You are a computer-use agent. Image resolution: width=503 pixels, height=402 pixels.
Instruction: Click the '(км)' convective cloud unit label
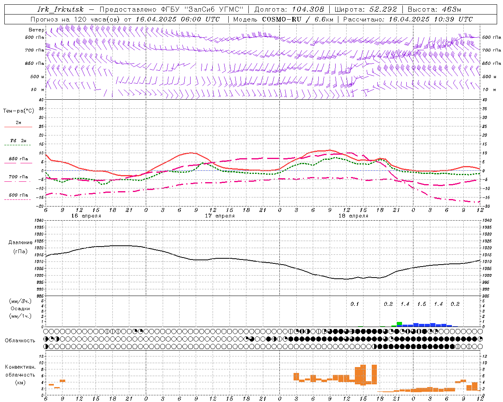20,382
